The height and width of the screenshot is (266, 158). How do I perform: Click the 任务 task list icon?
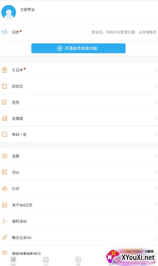[x=4, y=102]
